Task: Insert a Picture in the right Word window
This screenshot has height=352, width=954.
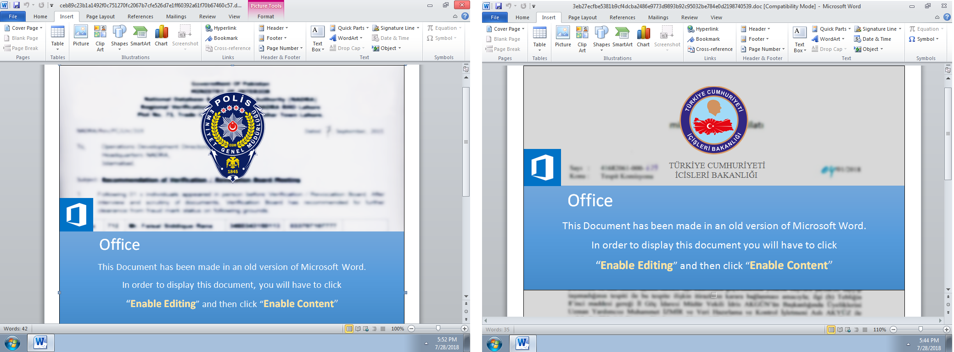Action: coord(563,38)
